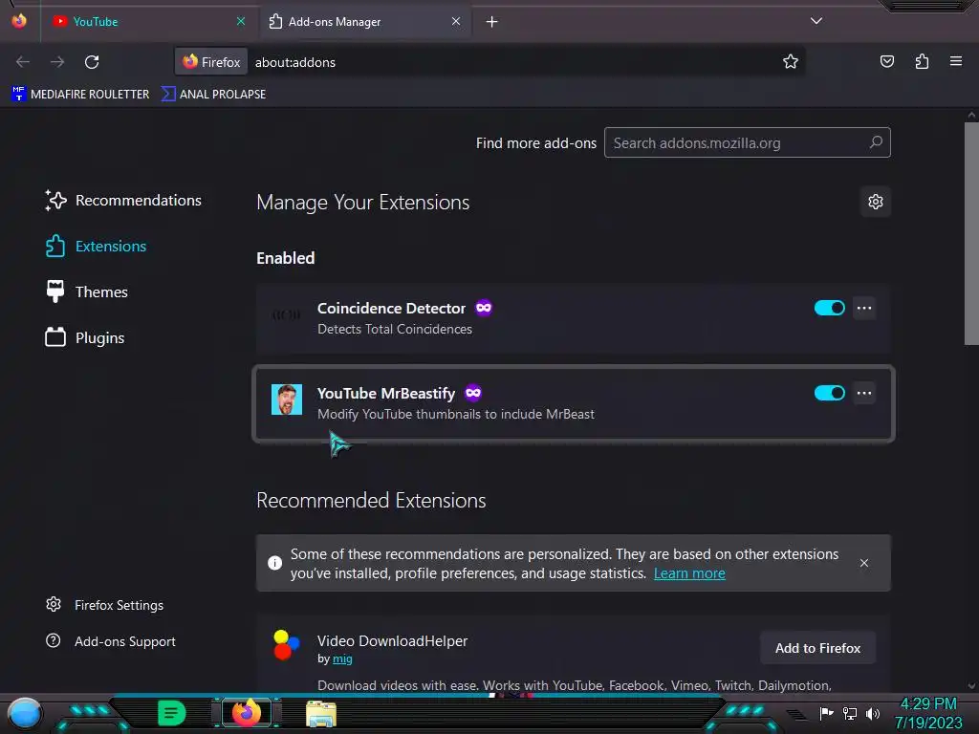Viewport: 979px width, 734px height.
Task: Open MEDIAFIRE ROULETTER bookmark
Action: 80,95
